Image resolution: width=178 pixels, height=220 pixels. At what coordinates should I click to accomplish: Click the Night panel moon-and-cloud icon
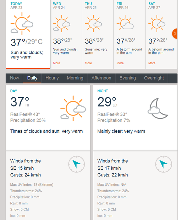tap(158, 108)
